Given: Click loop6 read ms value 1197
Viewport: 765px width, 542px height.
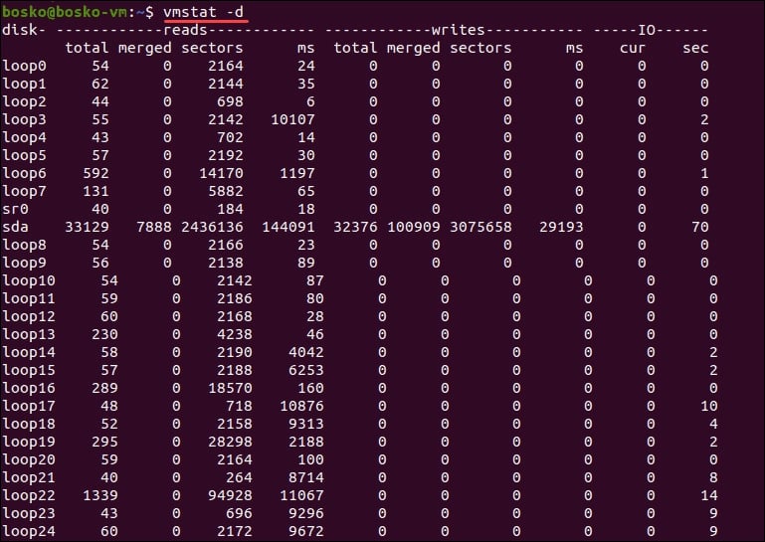Looking at the screenshot, I should click(x=297, y=173).
